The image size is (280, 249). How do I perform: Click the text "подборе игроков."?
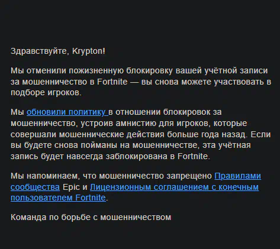pyautogui.click(x=46, y=92)
